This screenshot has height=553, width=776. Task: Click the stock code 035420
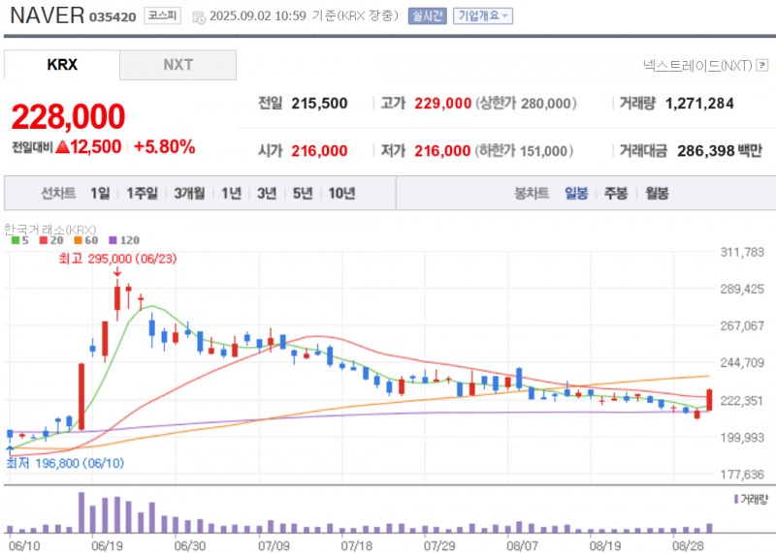[x=113, y=17]
